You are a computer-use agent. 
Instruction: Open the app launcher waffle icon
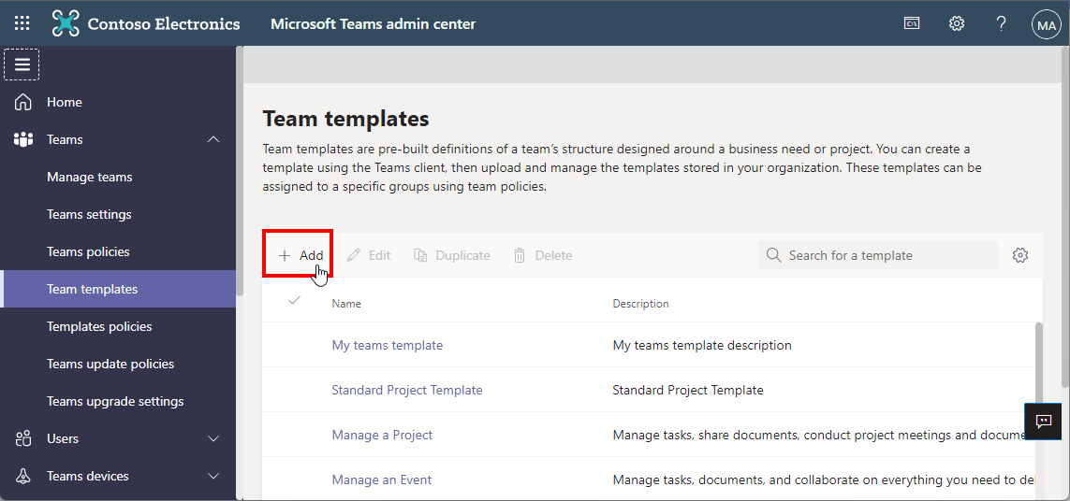[x=22, y=23]
